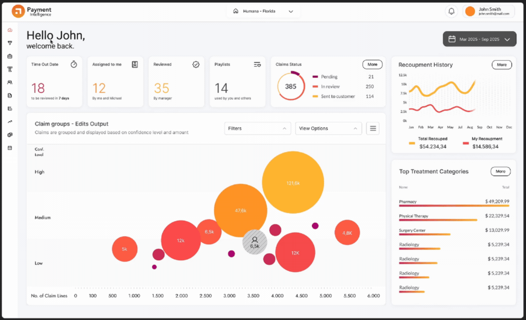Open John Smith profile menu
Screen dimensions: 526x320
point(488,11)
